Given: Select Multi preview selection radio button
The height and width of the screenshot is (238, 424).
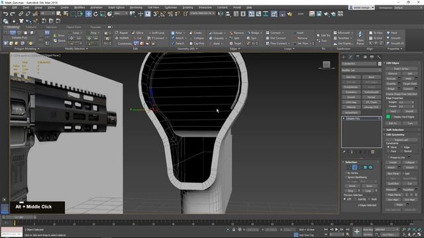Looking at the screenshot, I should pos(369,199).
